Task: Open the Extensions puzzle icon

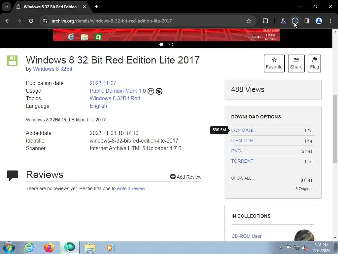Action: (266, 21)
